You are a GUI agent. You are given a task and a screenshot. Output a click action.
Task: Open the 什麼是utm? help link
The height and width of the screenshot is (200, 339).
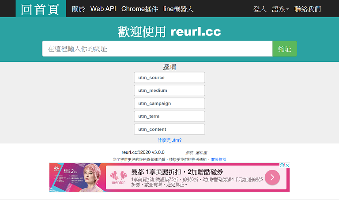point(169,140)
